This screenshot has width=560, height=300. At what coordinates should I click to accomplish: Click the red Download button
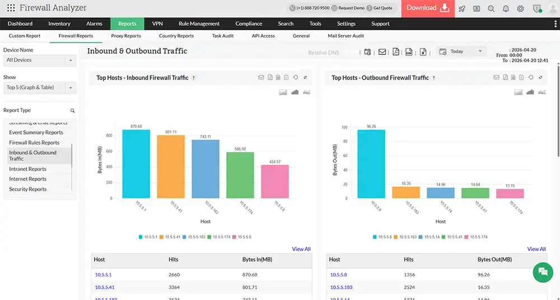[428, 8]
